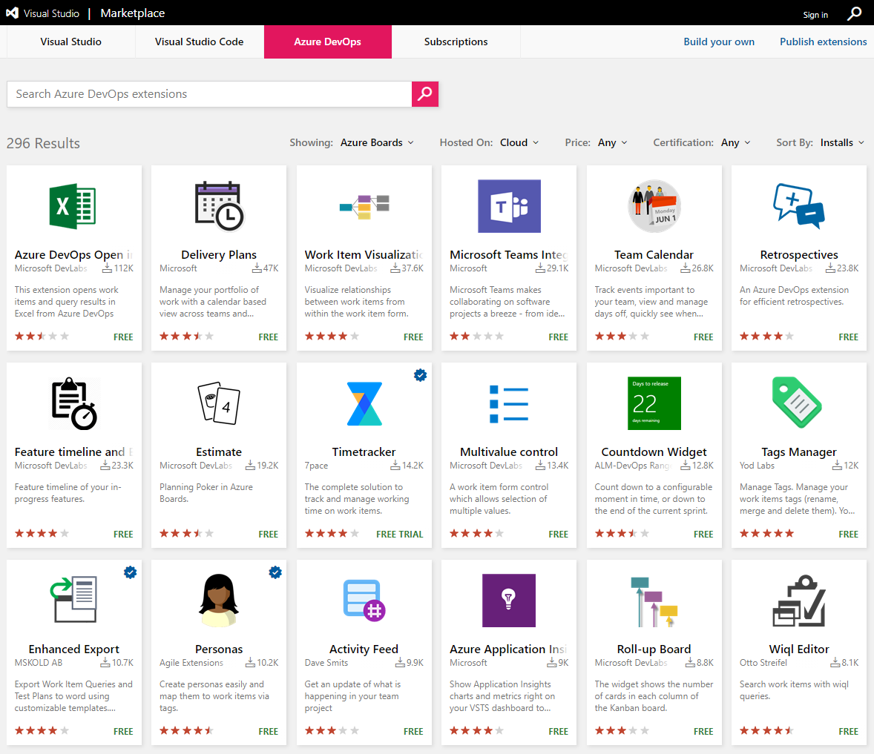Image resolution: width=874 pixels, height=754 pixels.
Task: Click the Sign in link
Action: (815, 15)
